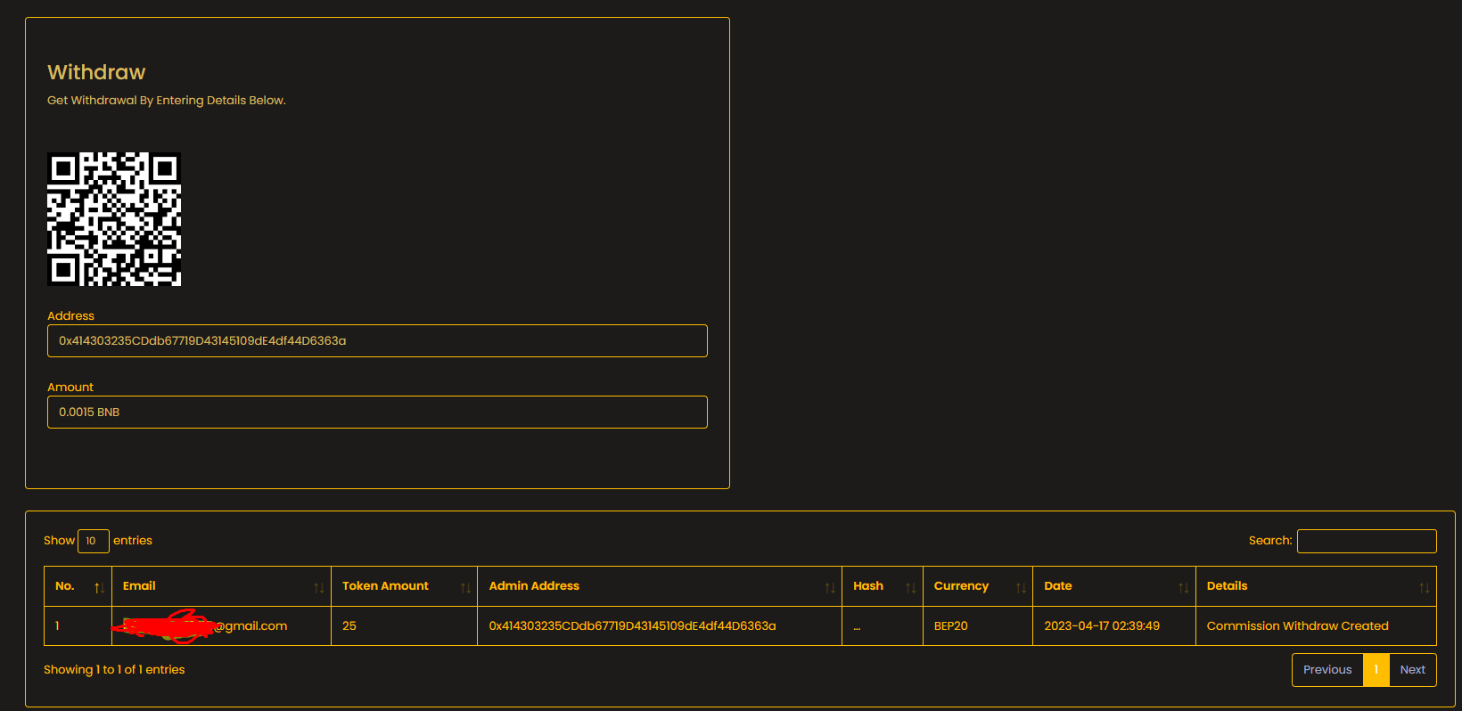1462x711 pixels.
Task: Select page 1 in pagination
Action: point(1376,670)
